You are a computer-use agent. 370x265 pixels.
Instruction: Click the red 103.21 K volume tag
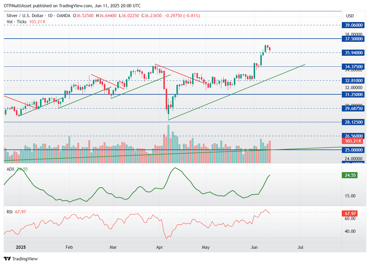(x=352, y=141)
